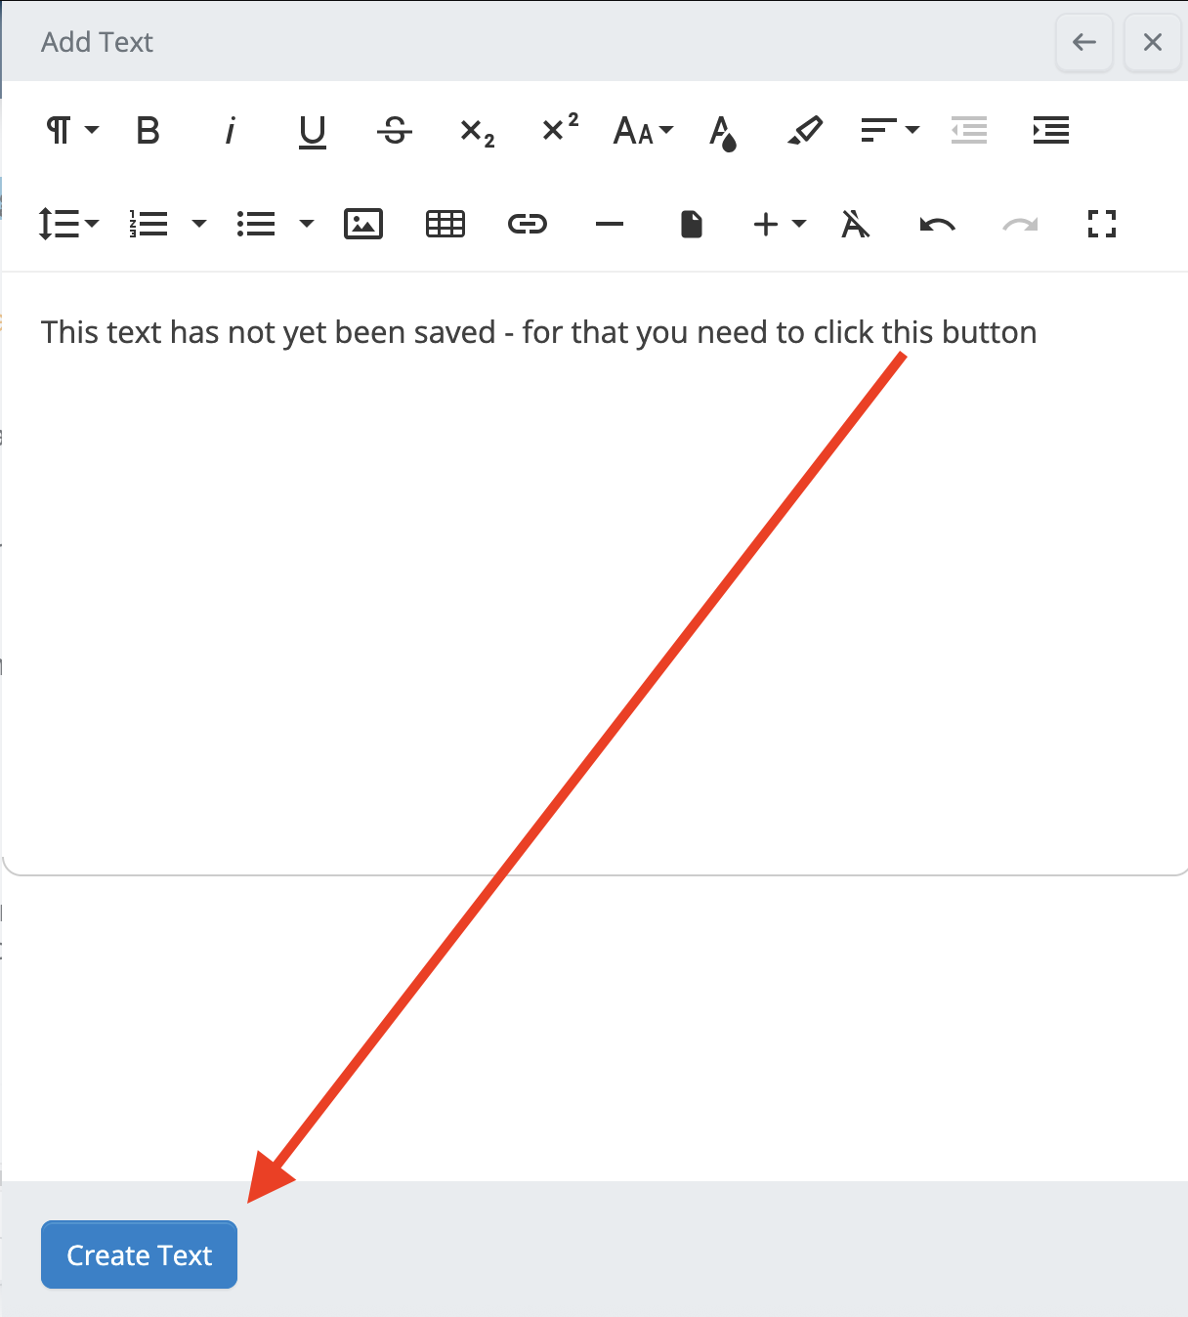This screenshot has height=1317, width=1188.
Task: Insert a table
Action: (445, 224)
